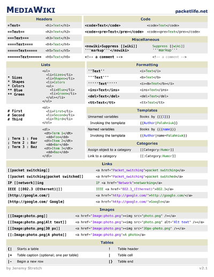214x277 pixels.
Task: Click [[:Image:photo.png|A photo]] syntax
Action: click(x=37, y=235)
